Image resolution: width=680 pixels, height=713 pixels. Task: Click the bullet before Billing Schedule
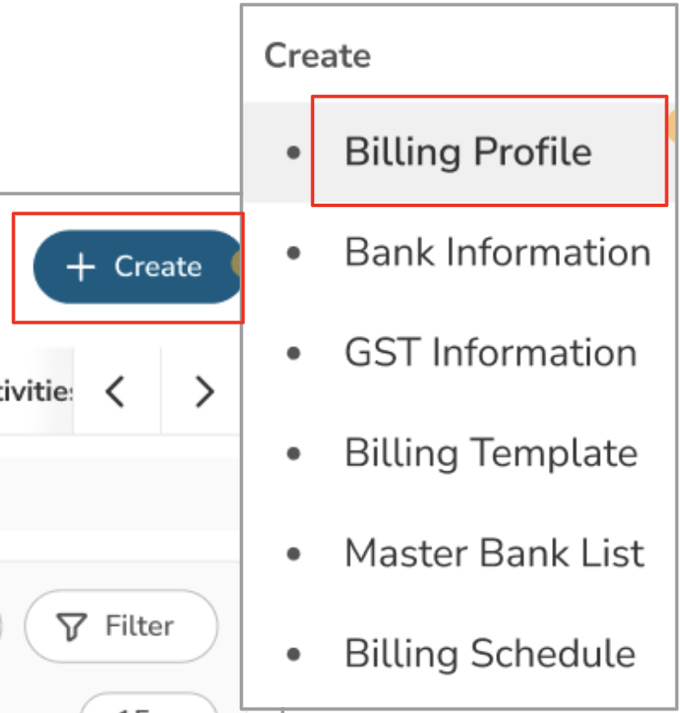(x=294, y=654)
